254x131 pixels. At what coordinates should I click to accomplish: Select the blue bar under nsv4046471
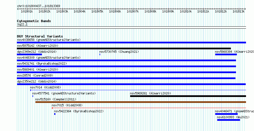pos(226,114)
